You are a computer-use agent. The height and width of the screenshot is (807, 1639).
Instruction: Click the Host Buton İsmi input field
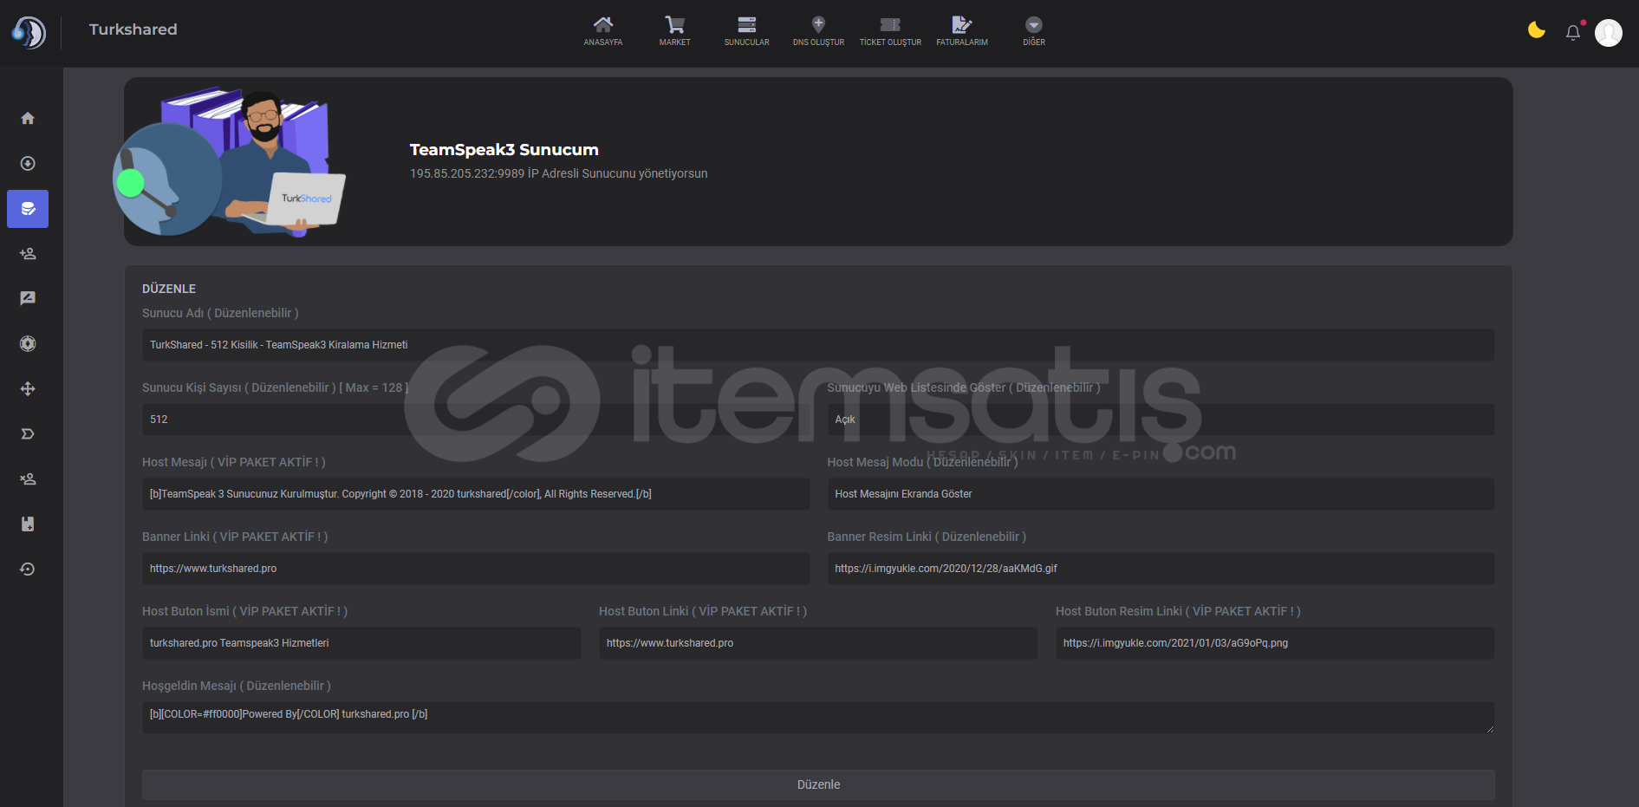click(x=361, y=643)
